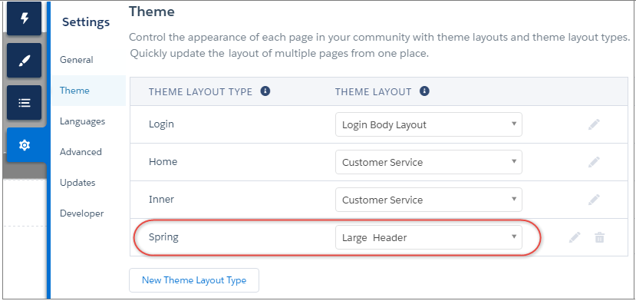Select the Developer settings tab
636x301 pixels.
[x=81, y=213]
